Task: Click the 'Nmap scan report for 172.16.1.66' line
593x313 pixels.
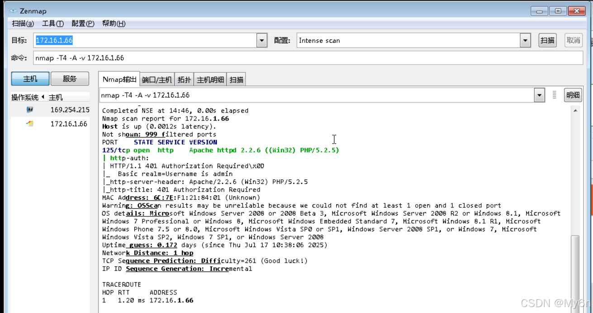Action: click(166, 118)
